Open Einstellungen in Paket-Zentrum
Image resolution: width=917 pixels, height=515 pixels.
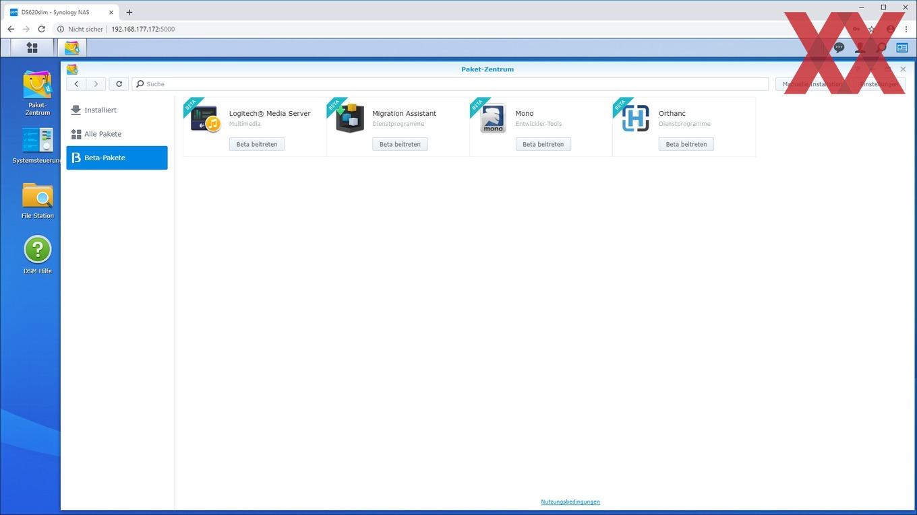879,84
